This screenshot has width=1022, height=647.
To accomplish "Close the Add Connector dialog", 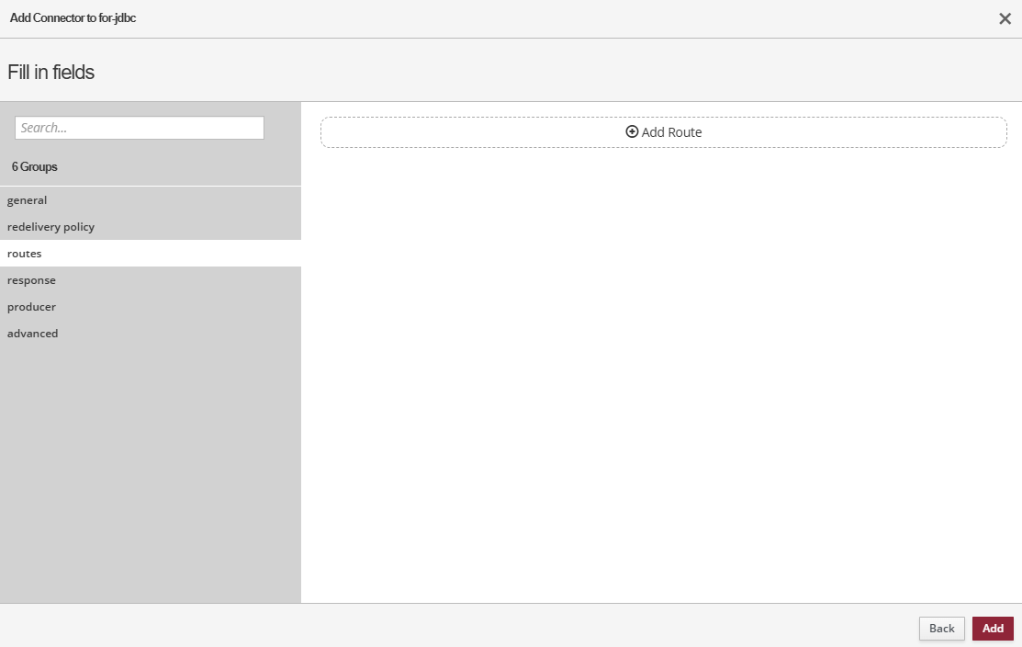I will 1005,18.
